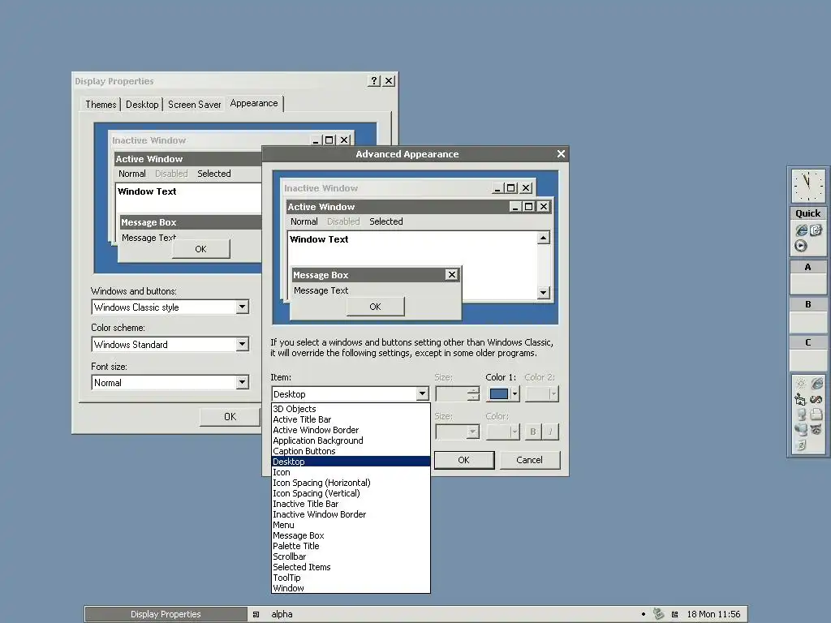Select the Appearance tab

pos(254,103)
